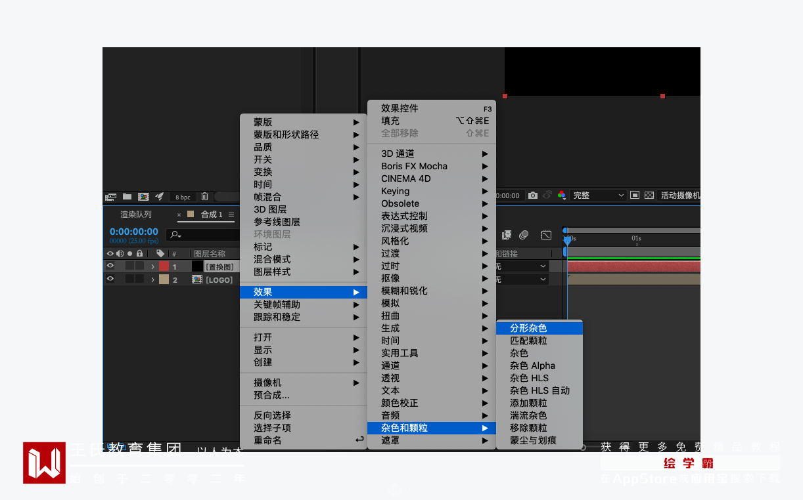Click the label tag column header
The height and width of the screenshot is (500, 803).
[160, 253]
